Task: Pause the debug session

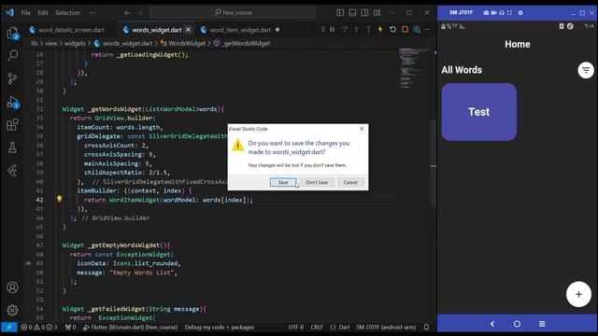Action: coord(333,29)
